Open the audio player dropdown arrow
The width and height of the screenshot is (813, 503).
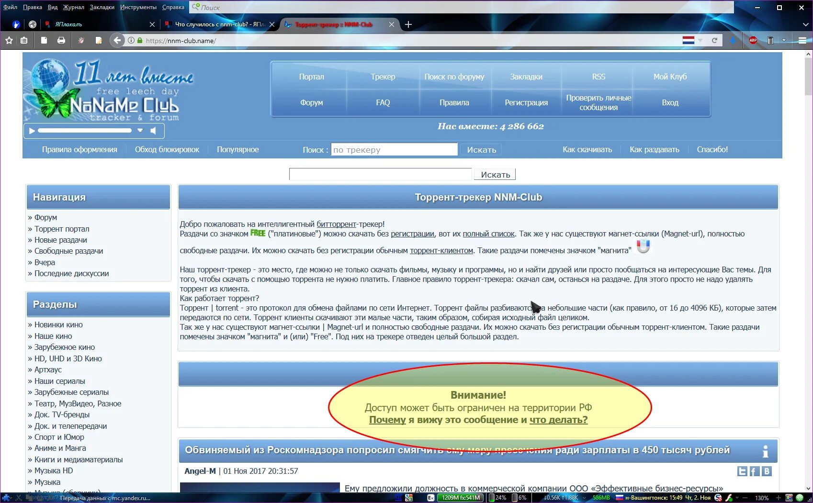(140, 131)
